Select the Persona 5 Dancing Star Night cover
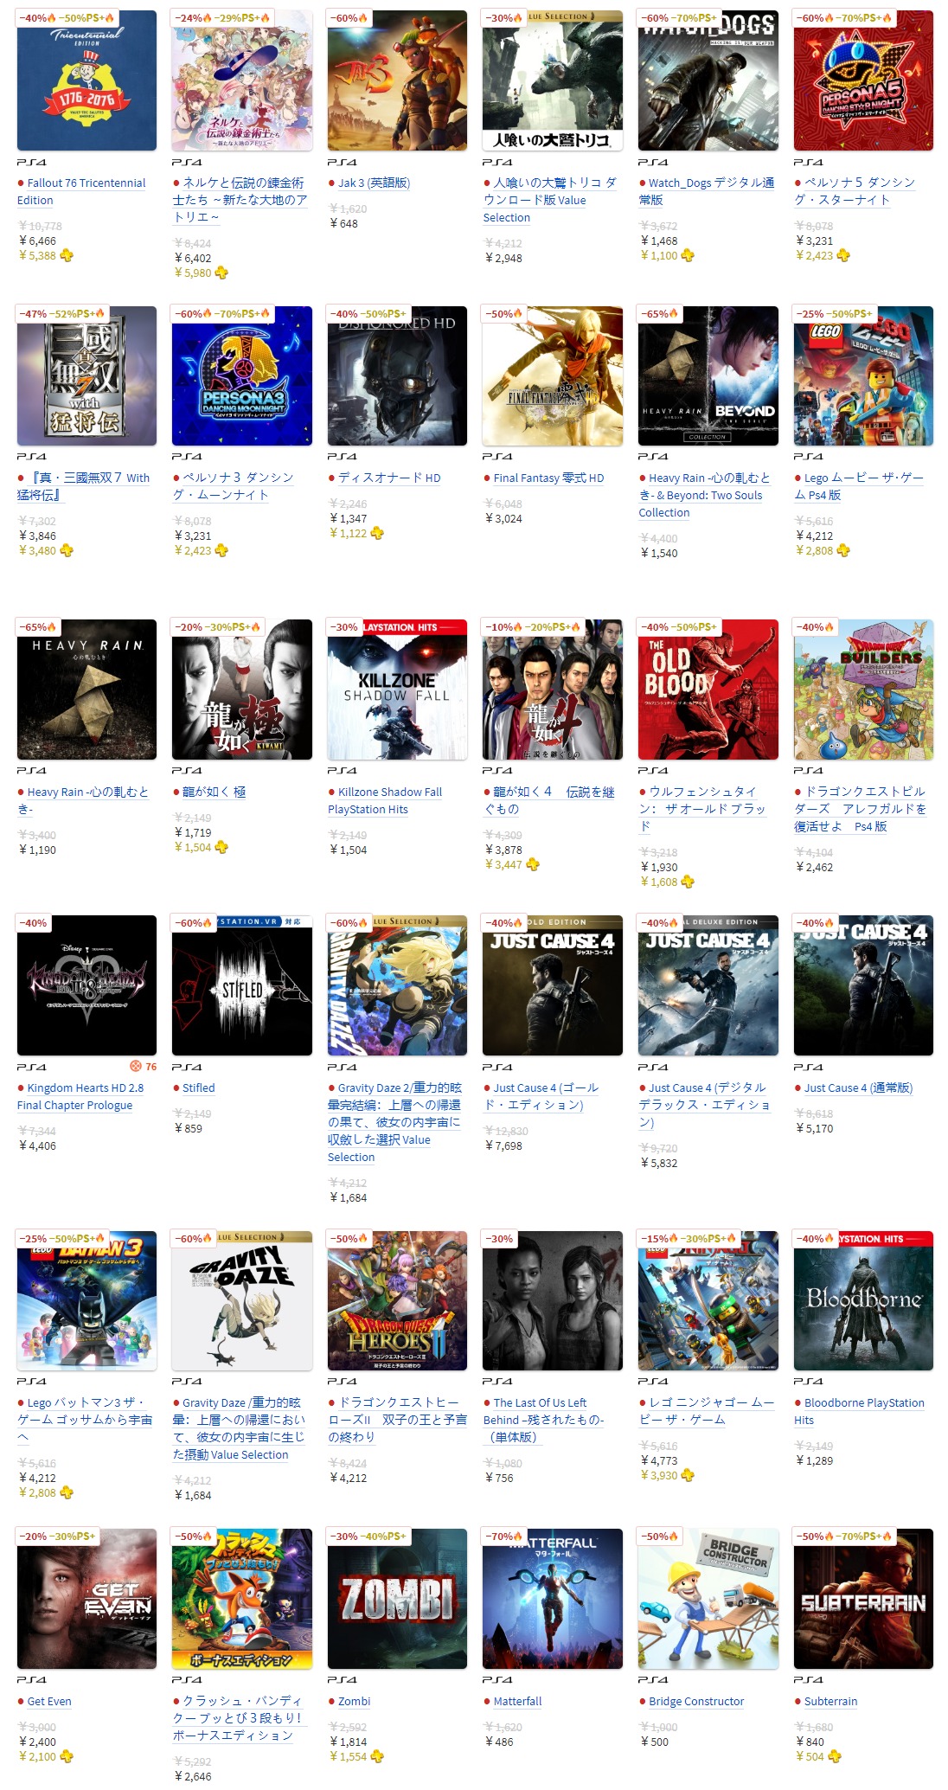The height and width of the screenshot is (1790, 948). (863, 80)
